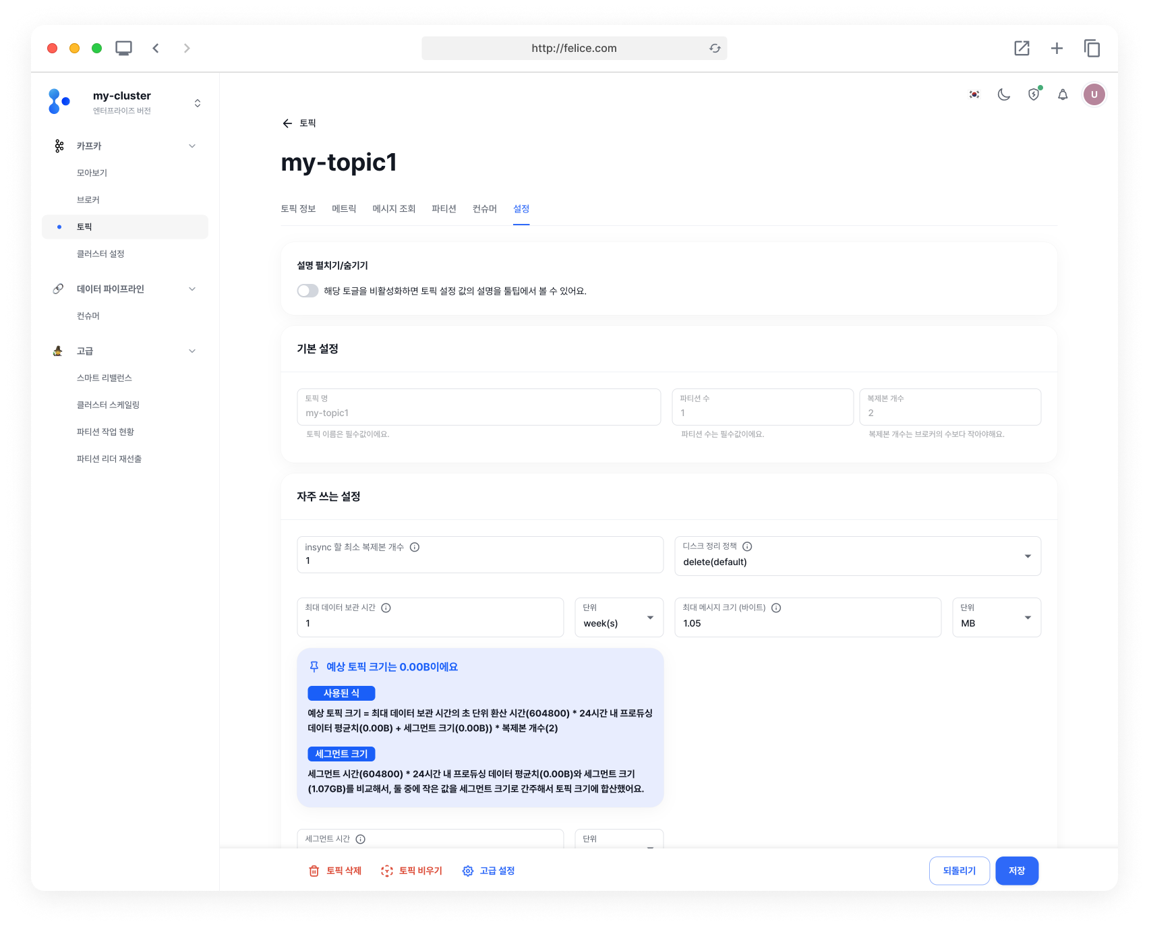Image resolution: width=1149 pixels, height=928 pixels.
Task: Toggle the 설명 펼치기/숨기기 switch
Action: click(308, 291)
